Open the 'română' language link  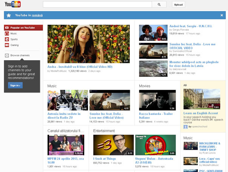(37, 15)
